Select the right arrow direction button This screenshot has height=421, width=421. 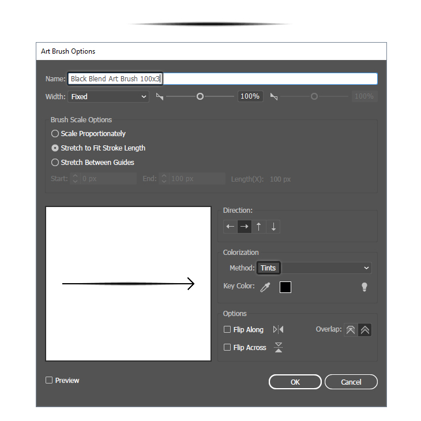[245, 227]
